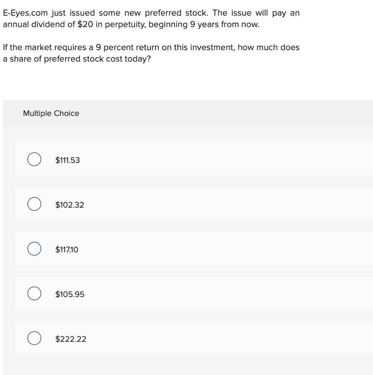Click the $105.95 answer label text
The image size is (373, 375).
click(x=70, y=294)
